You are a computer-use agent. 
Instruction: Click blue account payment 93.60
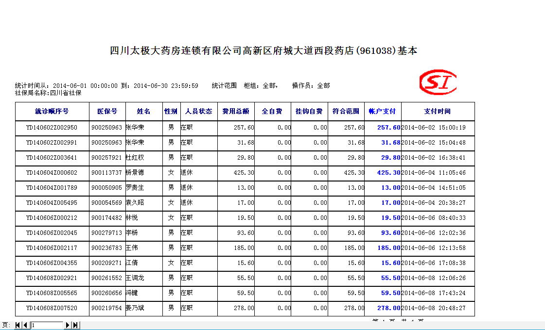point(391,233)
